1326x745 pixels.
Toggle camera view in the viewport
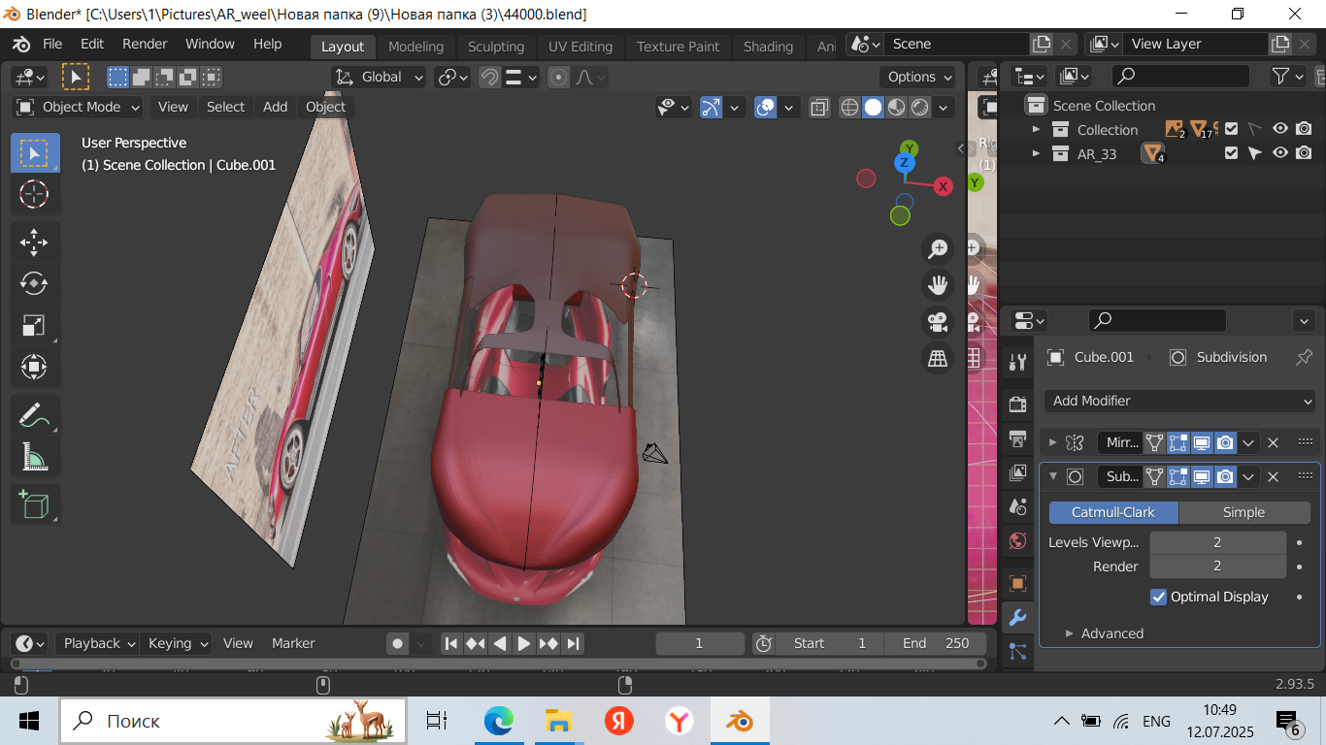coord(938,322)
